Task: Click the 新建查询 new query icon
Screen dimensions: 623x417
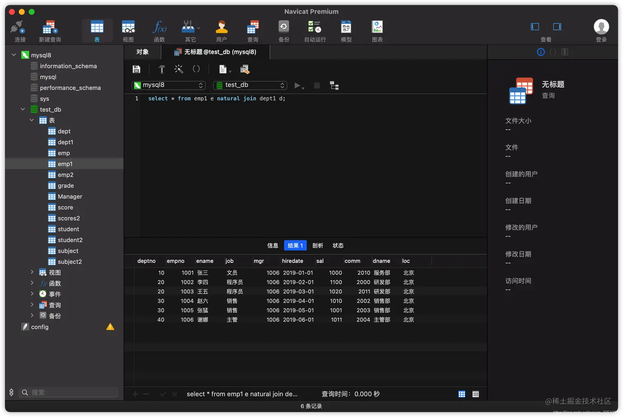Action: (x=50, y=31)
